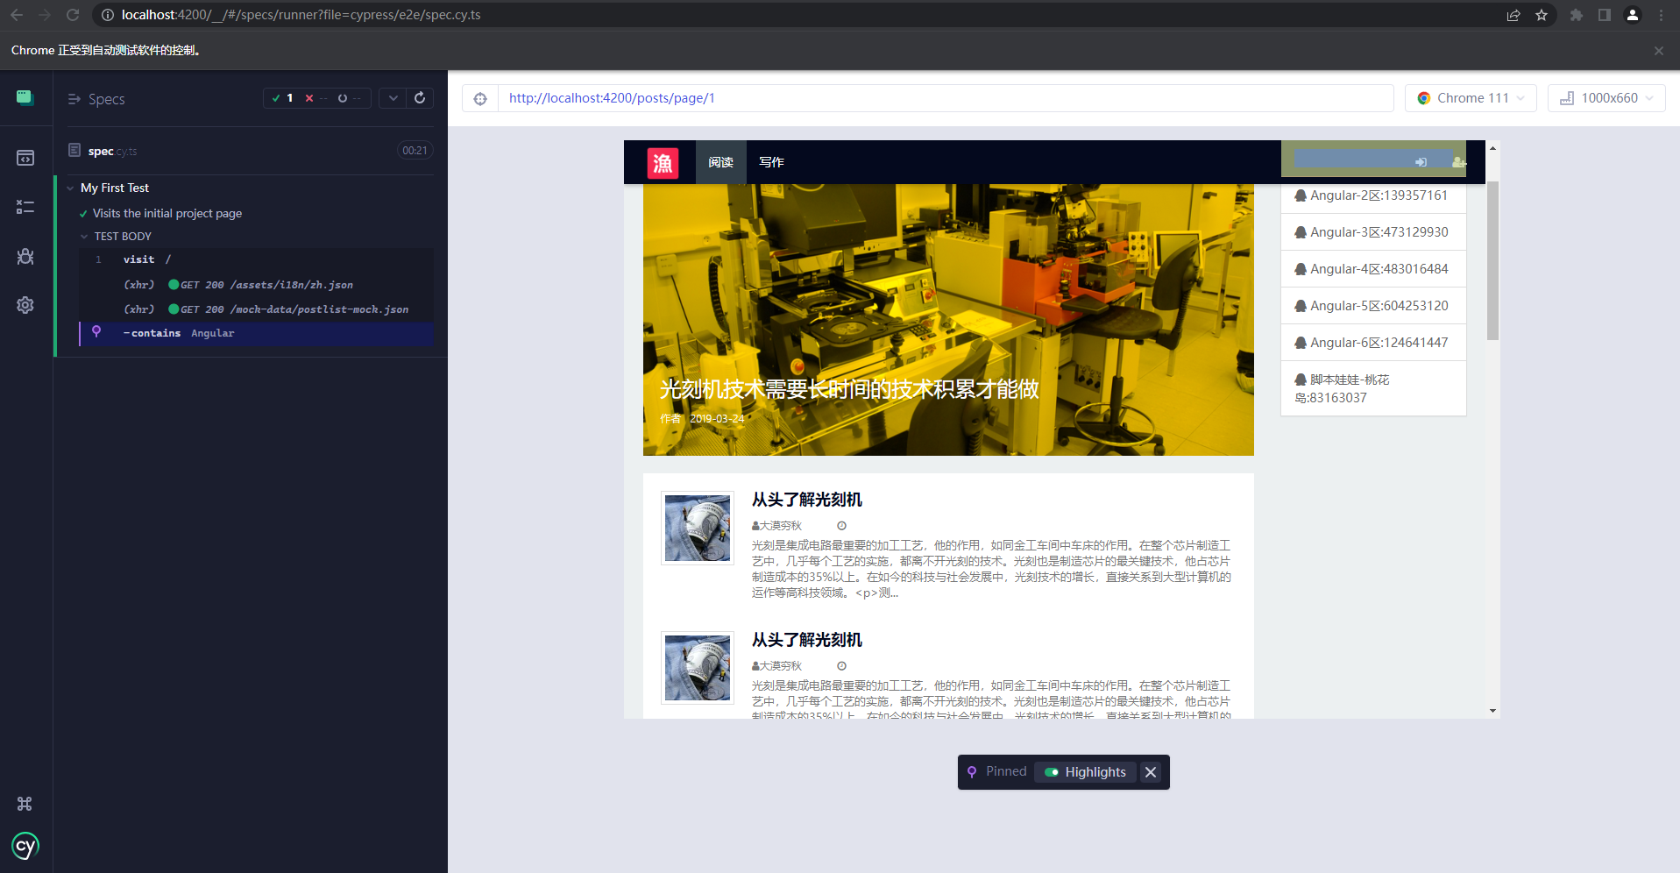1680x873 pixels.
Task: Click the site info icon in the address bar
Action: (108, 15)
